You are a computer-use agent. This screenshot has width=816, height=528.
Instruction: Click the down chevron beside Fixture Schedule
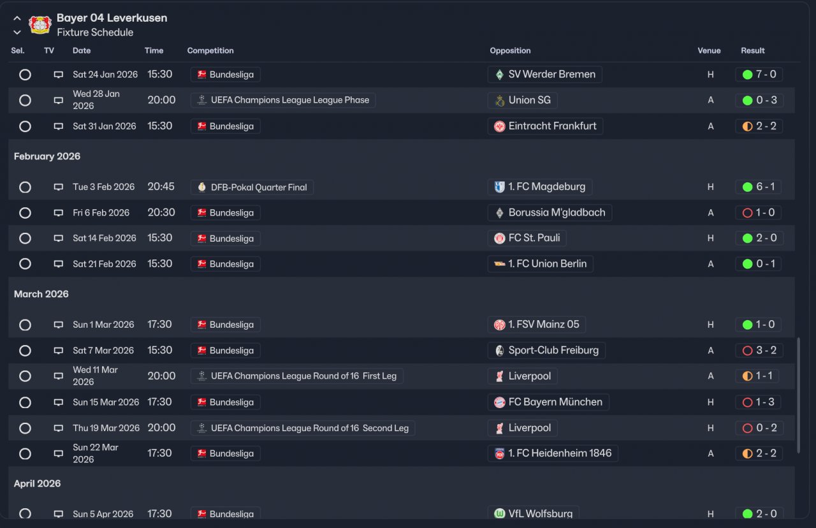click(x=17, y=33)
